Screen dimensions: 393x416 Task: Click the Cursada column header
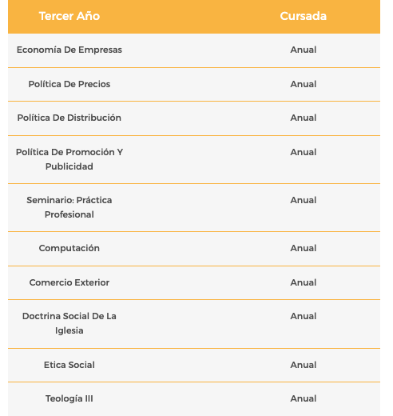coord(304,16)
